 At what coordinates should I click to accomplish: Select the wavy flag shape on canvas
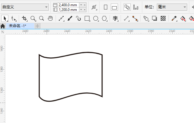(71, 77)
